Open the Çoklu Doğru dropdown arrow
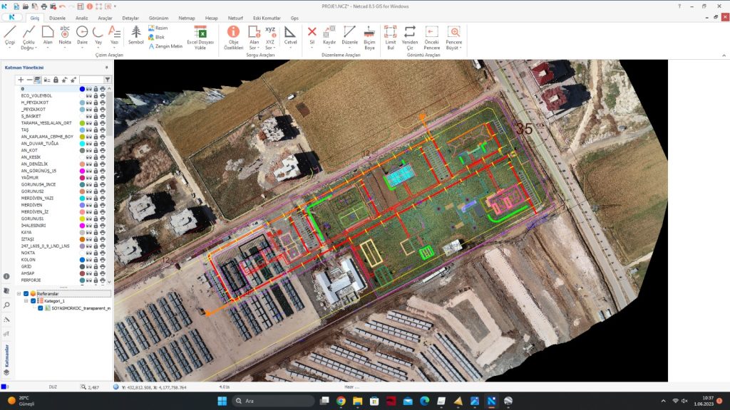Viewport: 730px width, 410px height. tap(36, 48)
